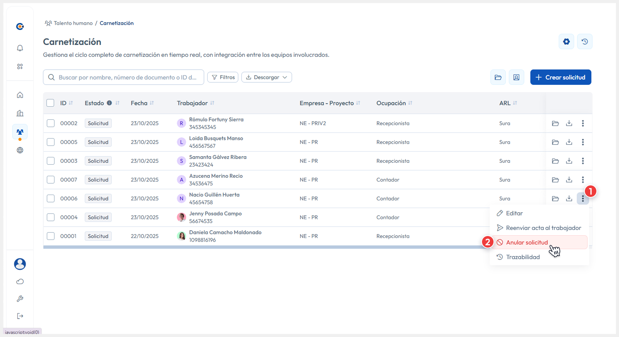Select Trazabilidad in the context menu
This screenshot has width=619, height=337.
point(523,257)
